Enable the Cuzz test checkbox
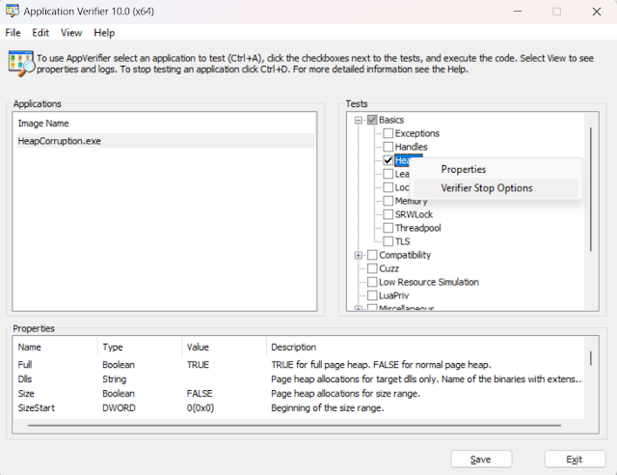Image resolution: width=617 pixels, height=475 pixels. [372, 268]
